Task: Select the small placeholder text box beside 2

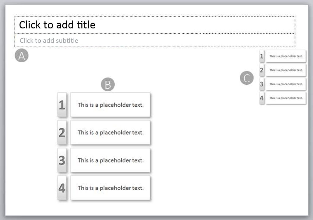Action: point(286,70)
